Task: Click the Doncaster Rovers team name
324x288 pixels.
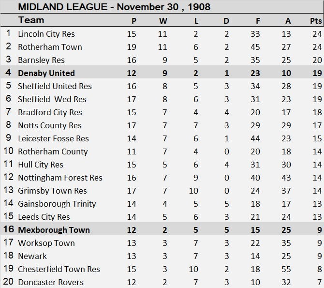Action: click(51, 282)
